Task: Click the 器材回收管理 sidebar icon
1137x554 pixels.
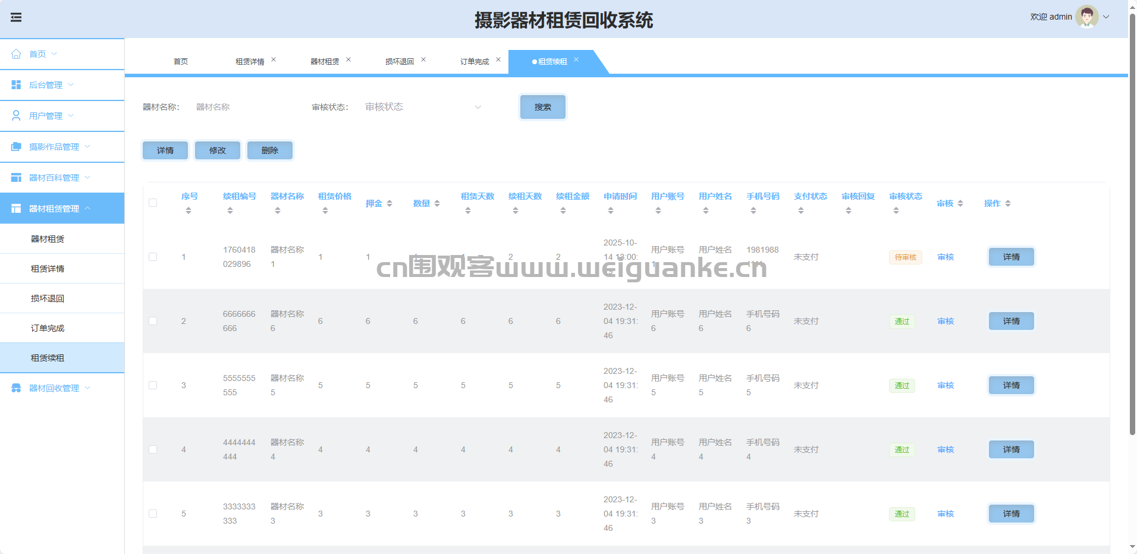Action: click(16, 388)
